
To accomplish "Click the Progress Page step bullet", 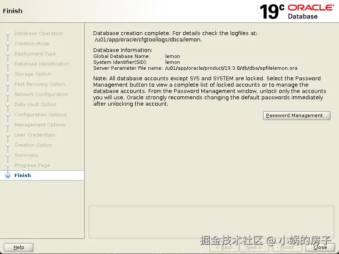I will (x=8, y=165).
